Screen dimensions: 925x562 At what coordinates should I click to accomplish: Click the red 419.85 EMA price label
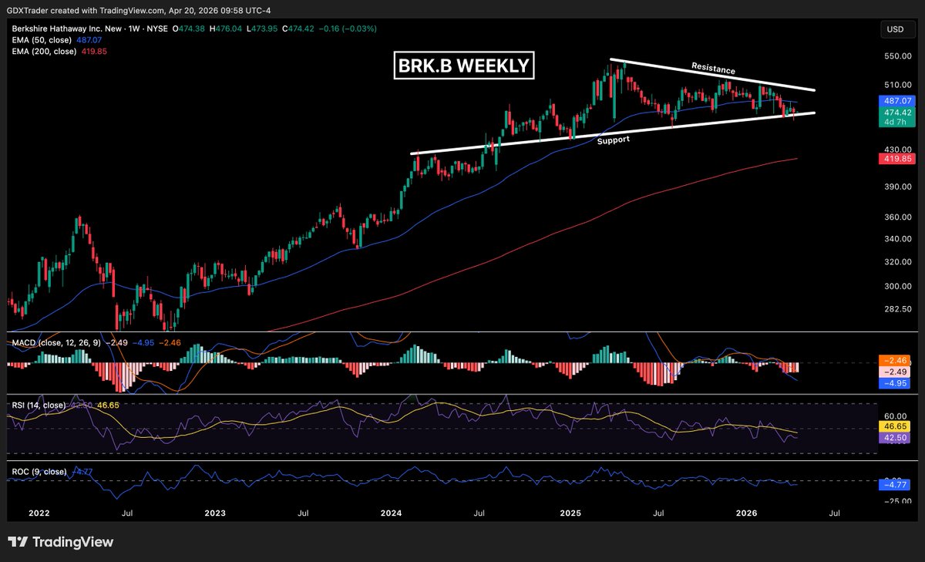(896, 158)
